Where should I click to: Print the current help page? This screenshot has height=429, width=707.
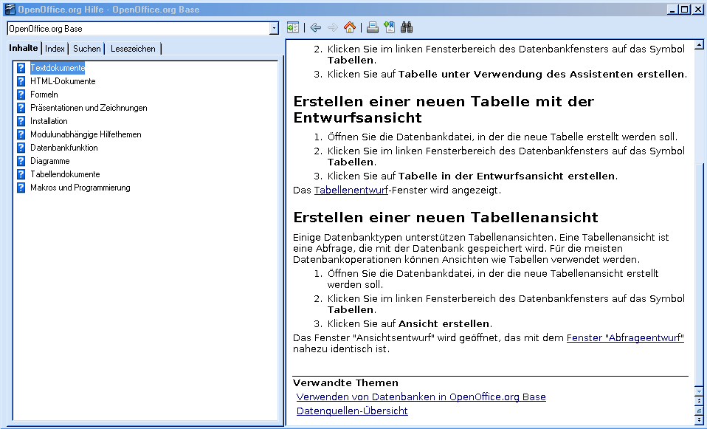pos(373,28)
